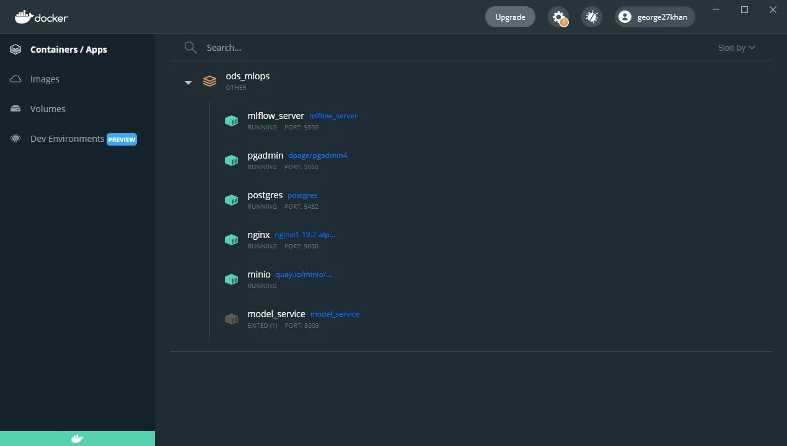Select the pgadmin container name

pyautogui.click(x=265, y=155)
